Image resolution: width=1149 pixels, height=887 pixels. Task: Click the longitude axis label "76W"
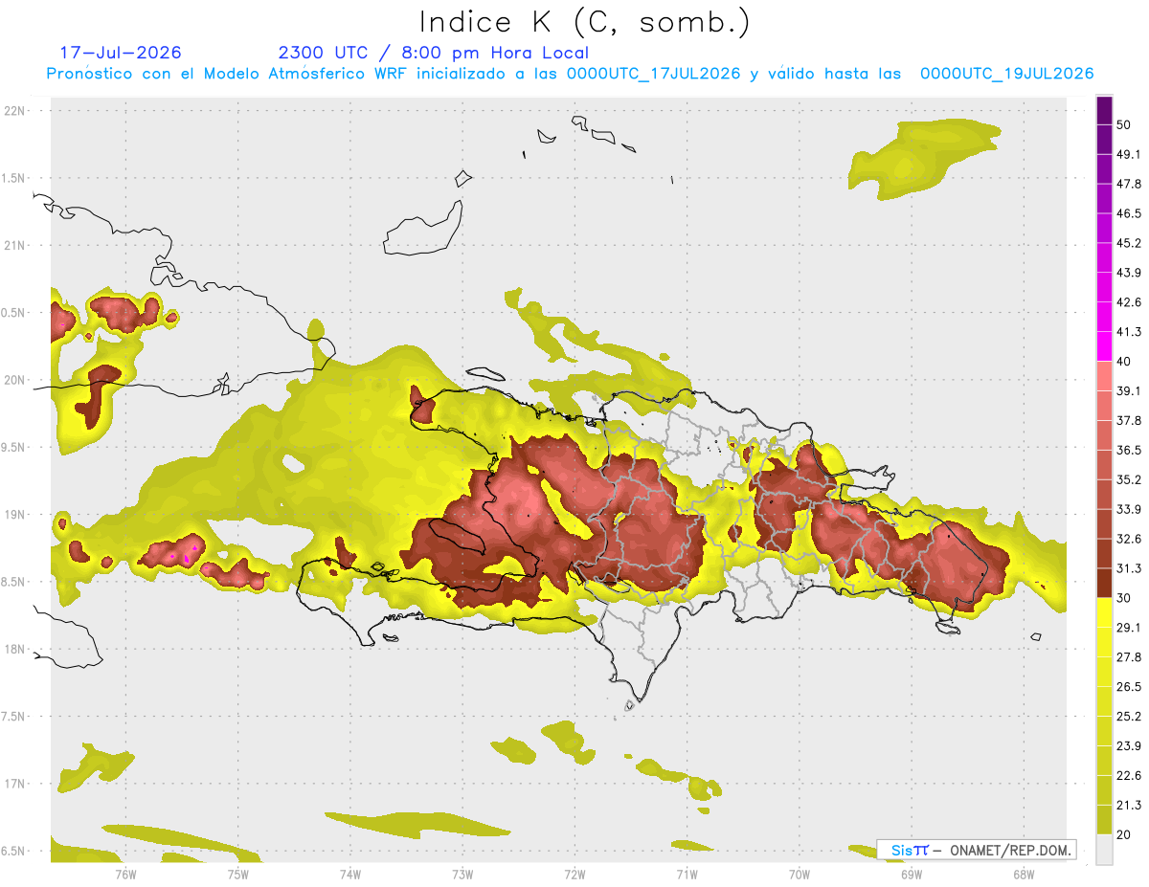click(125, 874)
